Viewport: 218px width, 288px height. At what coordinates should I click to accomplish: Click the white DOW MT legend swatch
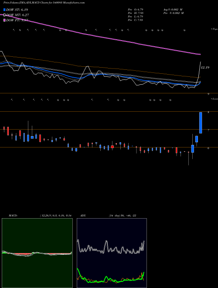pyautogui.click(x=5, y=15)
